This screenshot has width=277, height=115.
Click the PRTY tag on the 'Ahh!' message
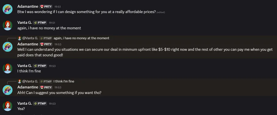click(x=46, y=87)
